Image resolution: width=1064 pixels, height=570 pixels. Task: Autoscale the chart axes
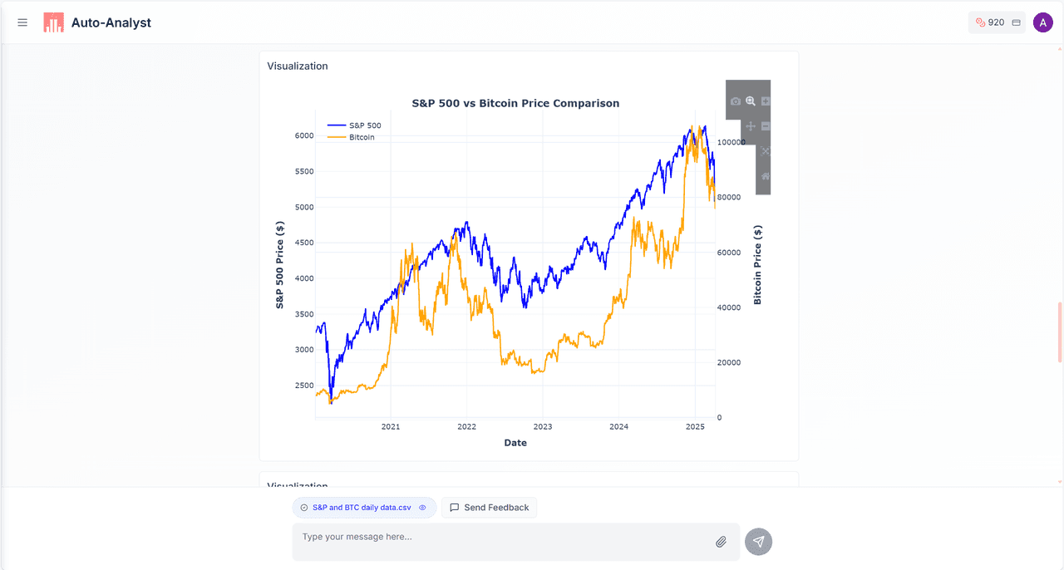point(766,151)
